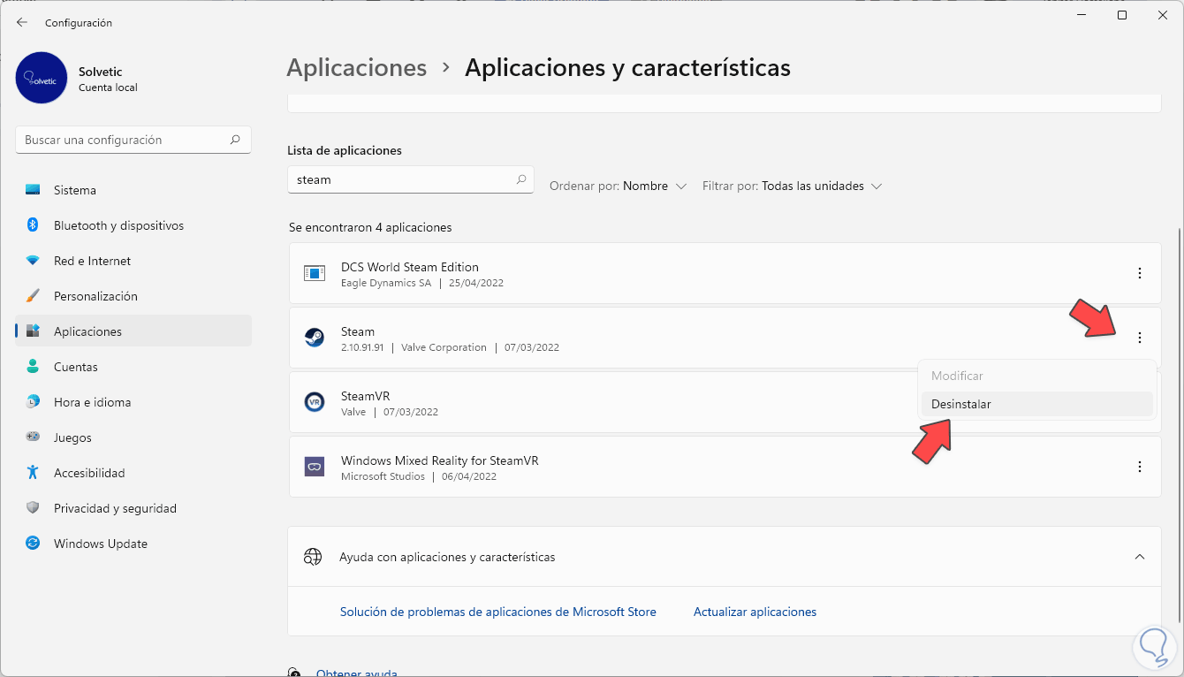Click the magnifier in settings search box

(x=235, y=140)
